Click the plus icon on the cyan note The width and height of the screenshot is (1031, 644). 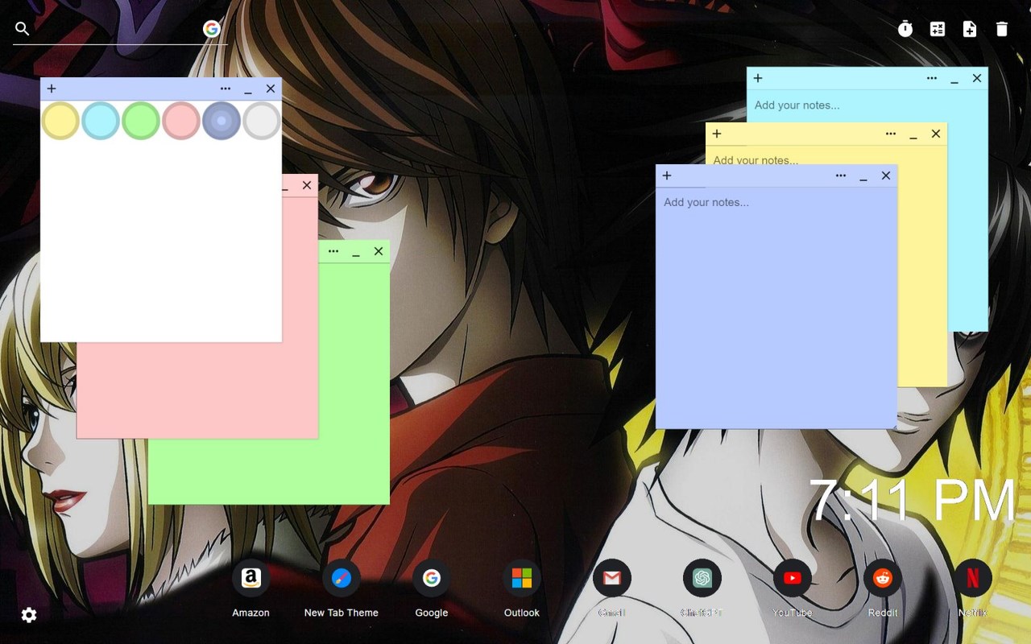tap(758, 78)
